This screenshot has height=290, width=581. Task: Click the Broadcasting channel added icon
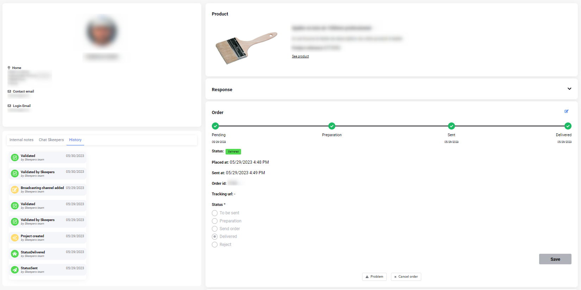click(x=15, y=190)
